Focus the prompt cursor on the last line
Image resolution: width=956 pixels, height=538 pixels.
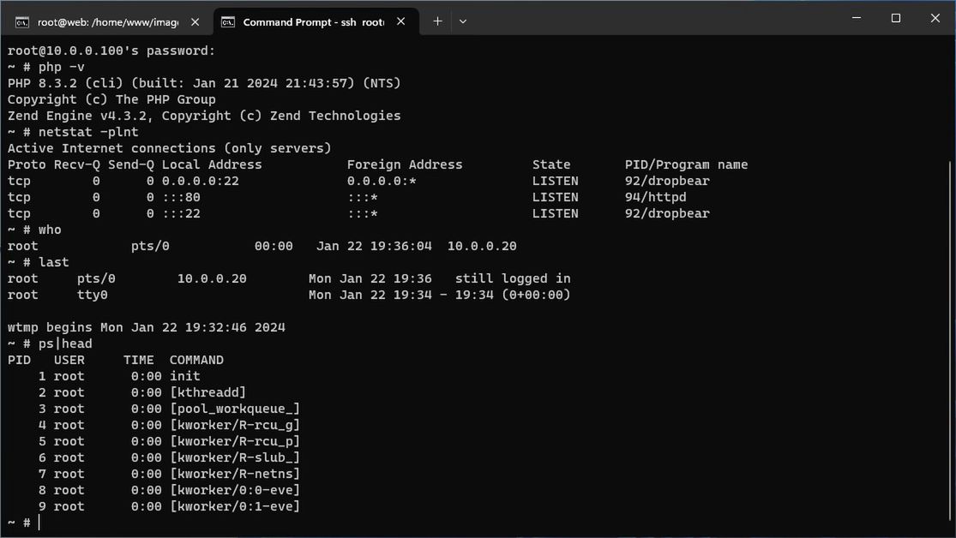39,523
